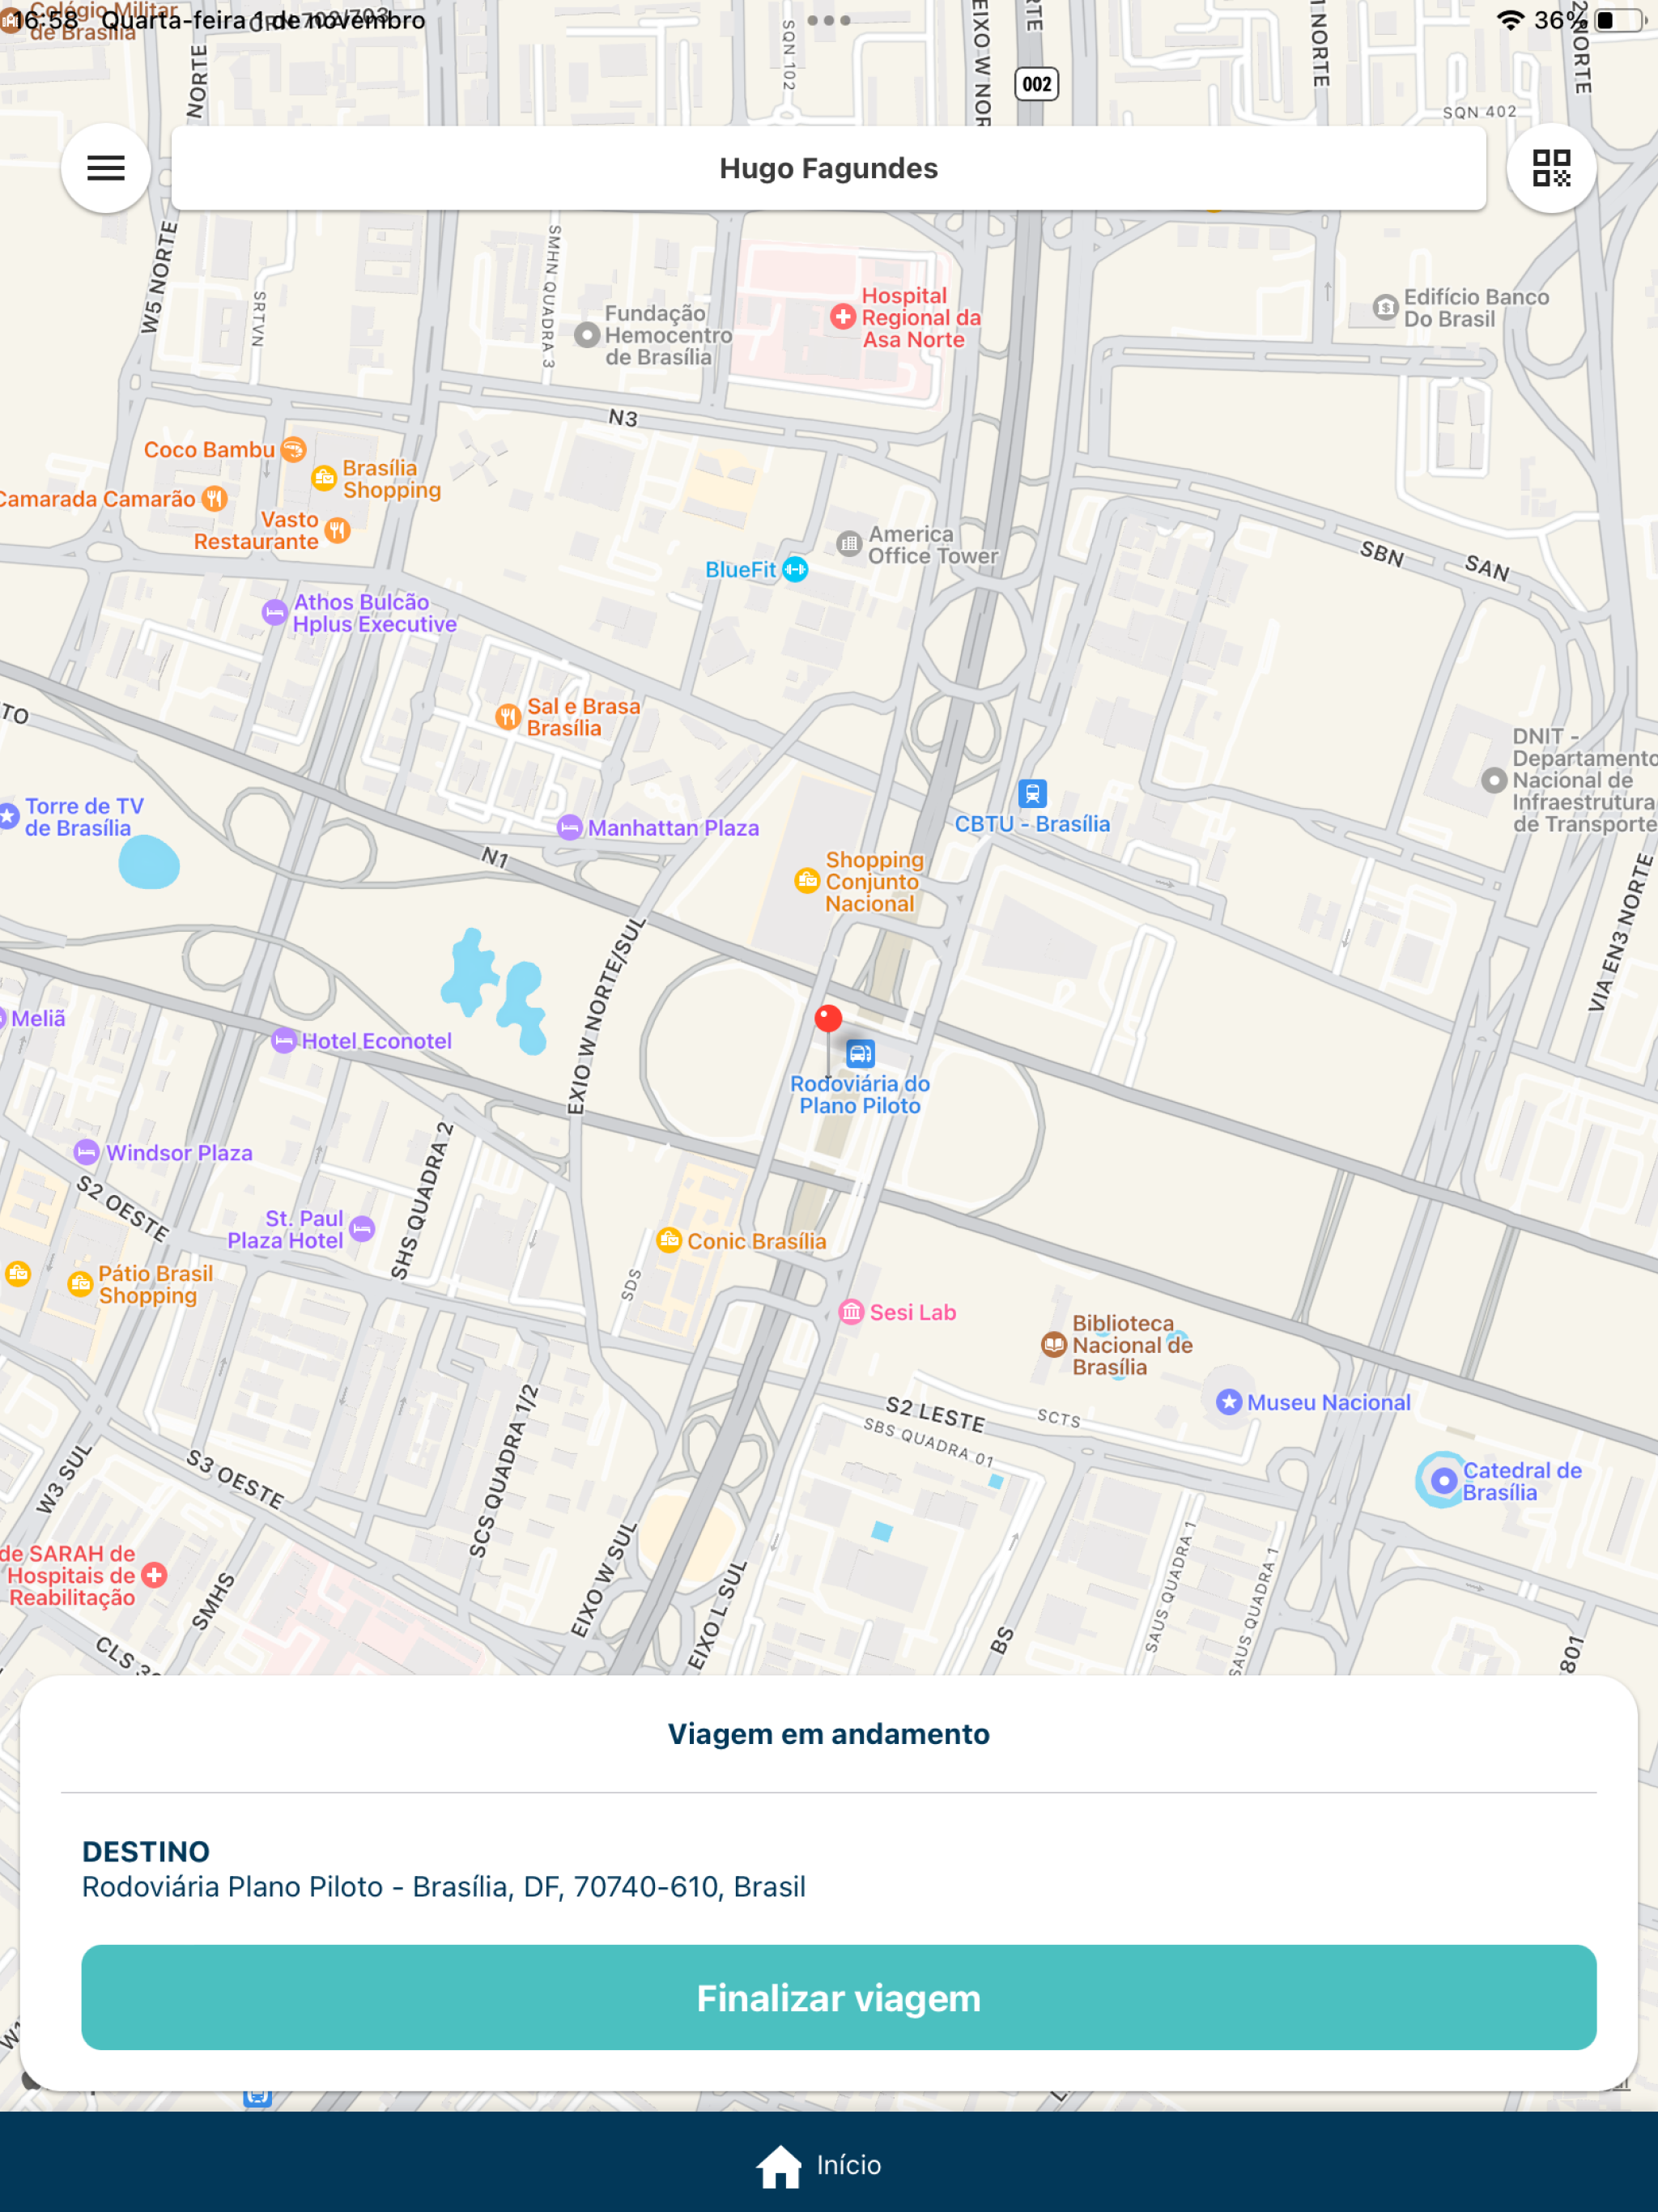Viewport: 1658px width, 2212px height.
Task: Tap the Conic Brasília shopping icon
Action: (669, 1240)
